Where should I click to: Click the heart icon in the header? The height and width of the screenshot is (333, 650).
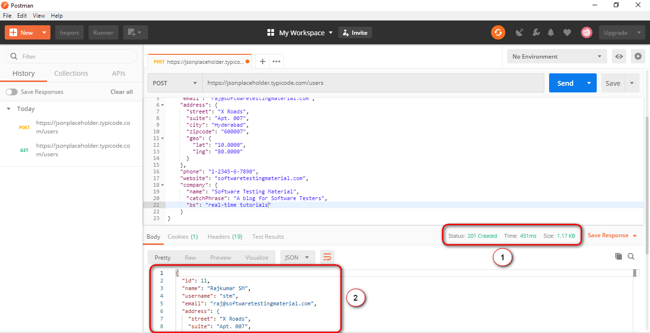pos(567,32)
